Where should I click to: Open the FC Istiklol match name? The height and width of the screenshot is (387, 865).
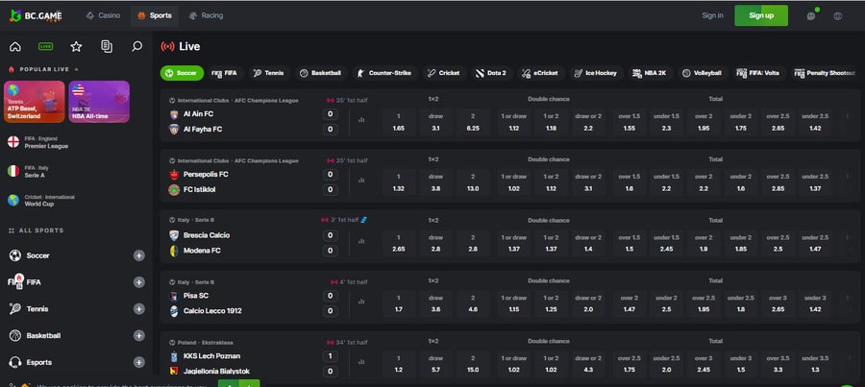[x=200, y=190]
